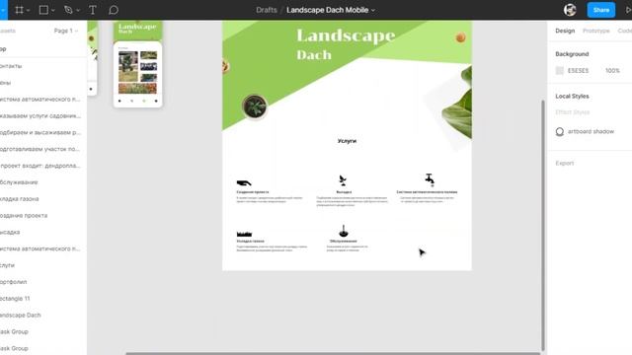Viewport: 632px width, 355px height.
Task: Select the Comment tool
Action: 114,10
